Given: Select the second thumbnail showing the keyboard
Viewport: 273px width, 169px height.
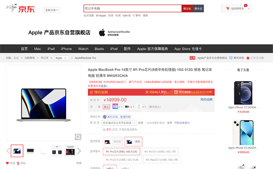Looking at the screenshot, I should 30,151.
